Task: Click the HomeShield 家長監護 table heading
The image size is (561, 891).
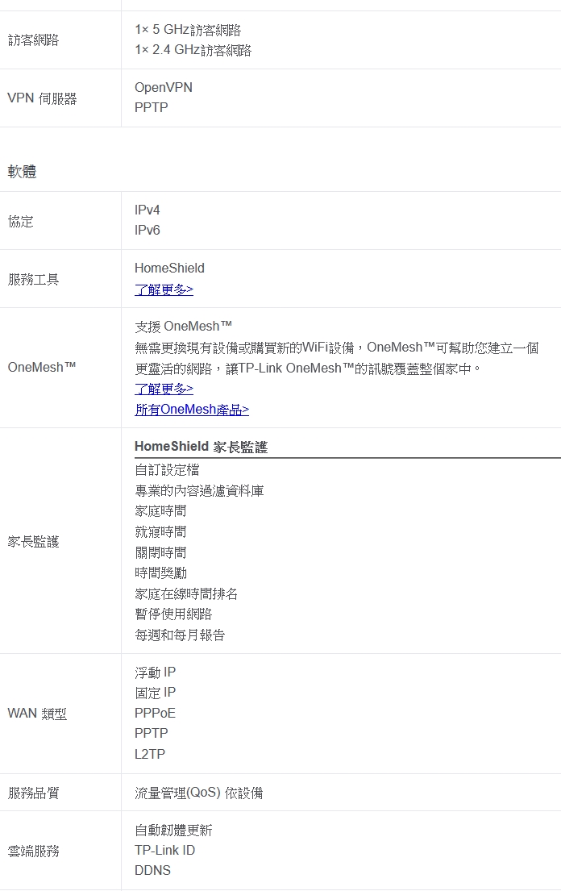Action: (201, 447)
